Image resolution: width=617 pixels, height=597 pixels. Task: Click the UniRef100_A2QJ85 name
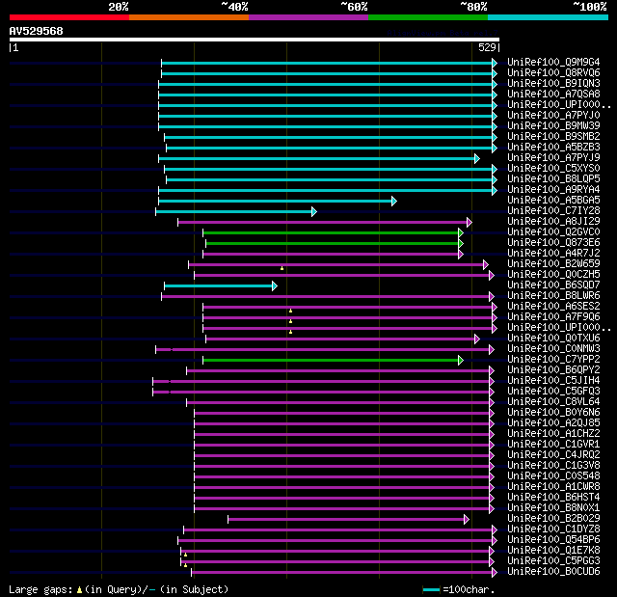(x=553, y=423)
